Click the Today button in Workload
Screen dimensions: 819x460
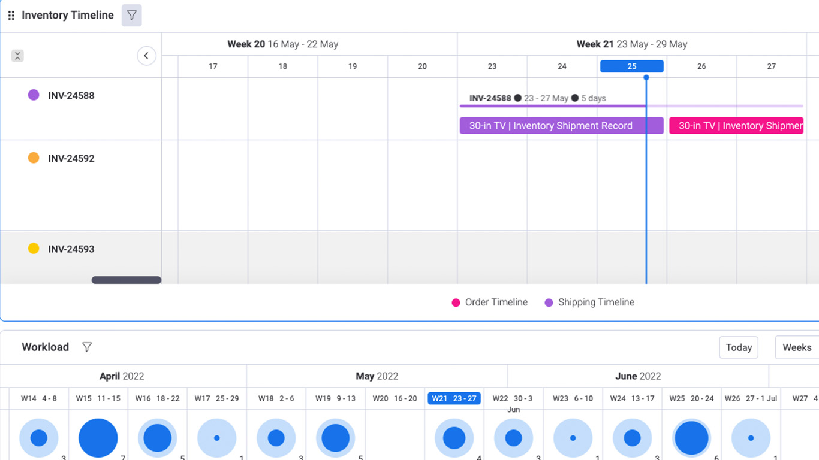pos(739,347)
